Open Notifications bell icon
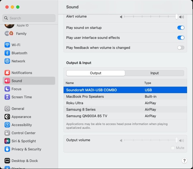The image size is (193, 169). [x=7, y=73]
